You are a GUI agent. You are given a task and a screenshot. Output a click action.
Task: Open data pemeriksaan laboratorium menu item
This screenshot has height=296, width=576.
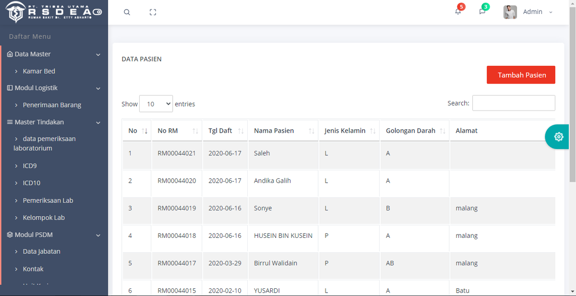(x=45, y=144)
